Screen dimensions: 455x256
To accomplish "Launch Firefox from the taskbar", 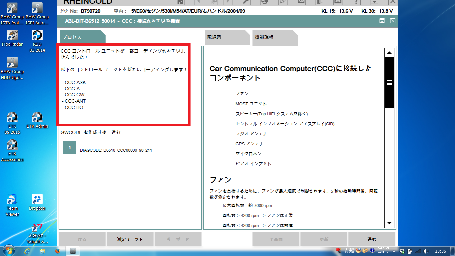I will 57,251.
